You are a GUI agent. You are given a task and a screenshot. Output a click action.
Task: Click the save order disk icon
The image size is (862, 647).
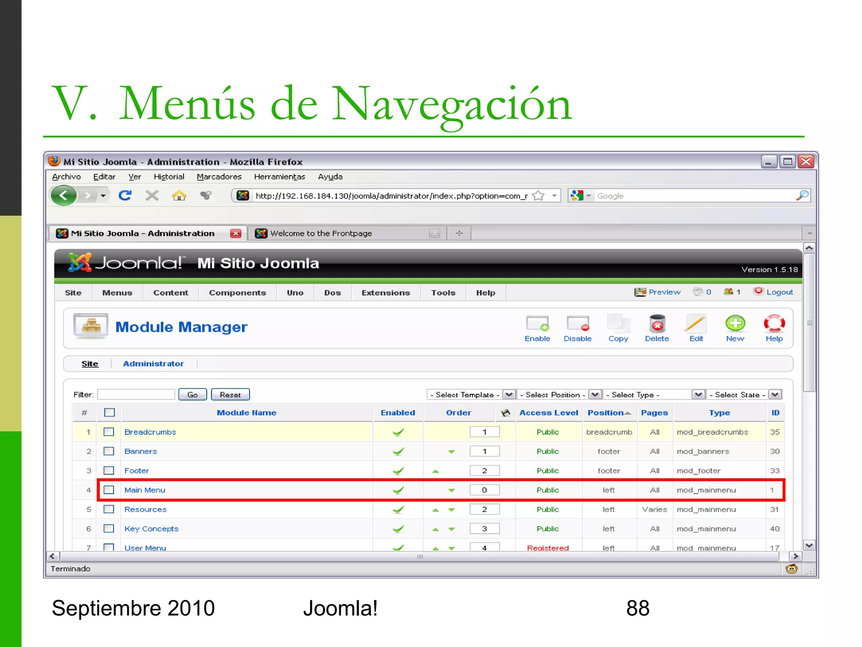[505, 413]
